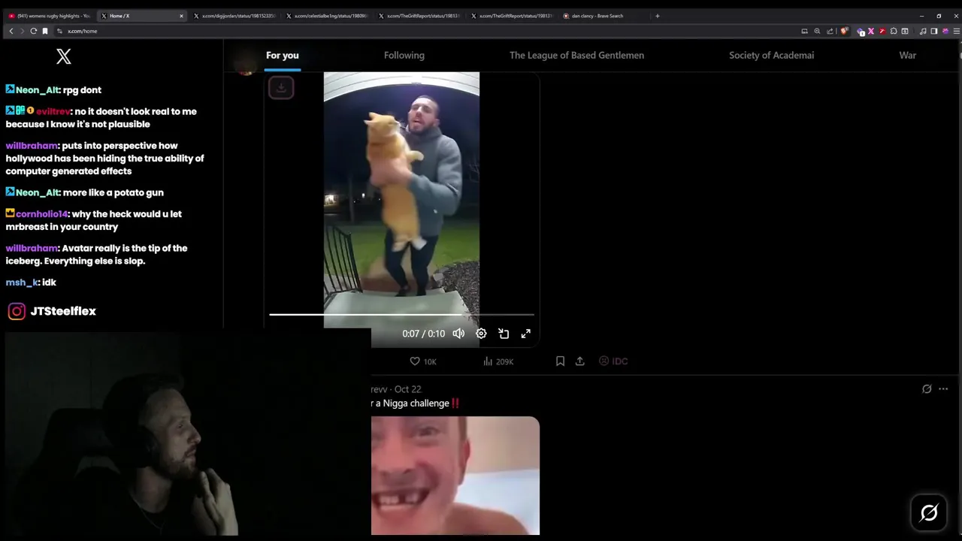Screen dimensions: 962x541
Task: Open the browser hamburger menu
Action: click(956, 31)
